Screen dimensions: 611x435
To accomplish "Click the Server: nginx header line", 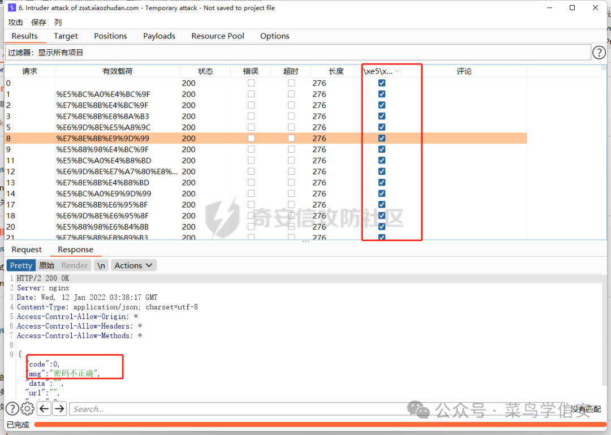I will tap(43, 288).
